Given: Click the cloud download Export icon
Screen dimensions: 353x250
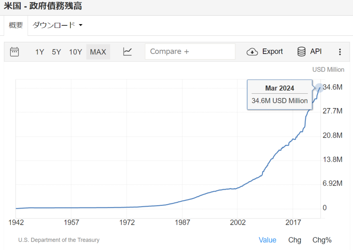Looking at the screenshot, I should tap(252, 52).
